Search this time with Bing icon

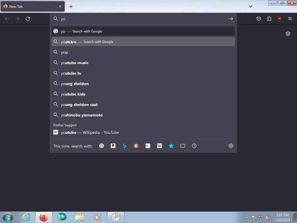click(x=125, y=146)
